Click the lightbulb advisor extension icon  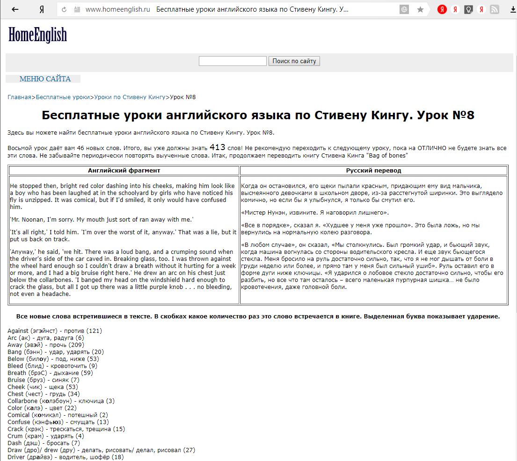click(x=468, y=9)
